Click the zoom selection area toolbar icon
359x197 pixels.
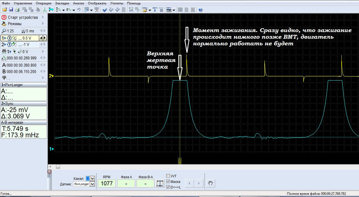[131, 10]
